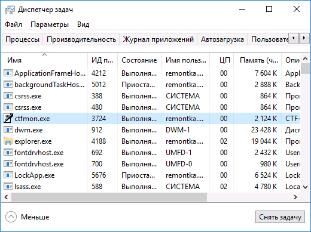Click user name DWM-1
The width and height of the screenshot is (311, 232).
178,130
